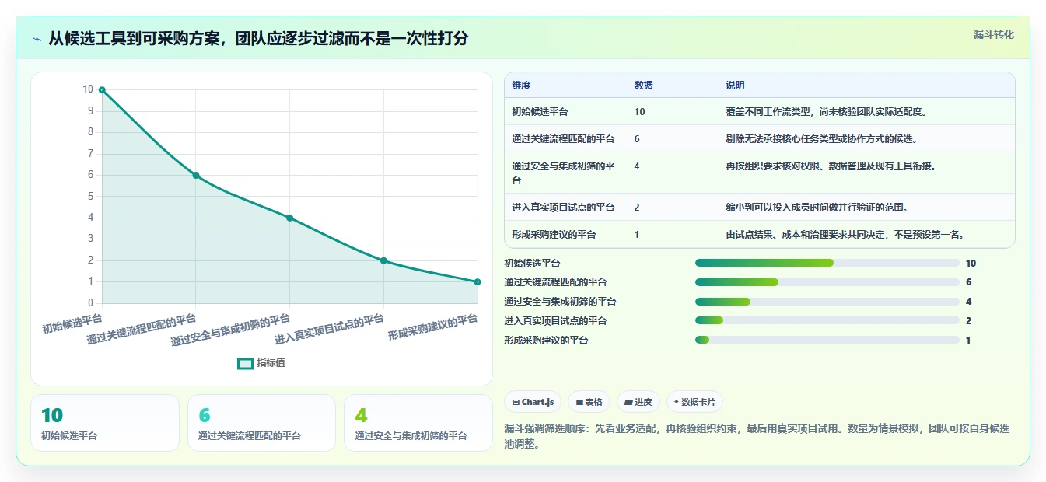Click the chart axis label 初始候选平台
This screenshot has height=482, width=1046.
point(72,323)
